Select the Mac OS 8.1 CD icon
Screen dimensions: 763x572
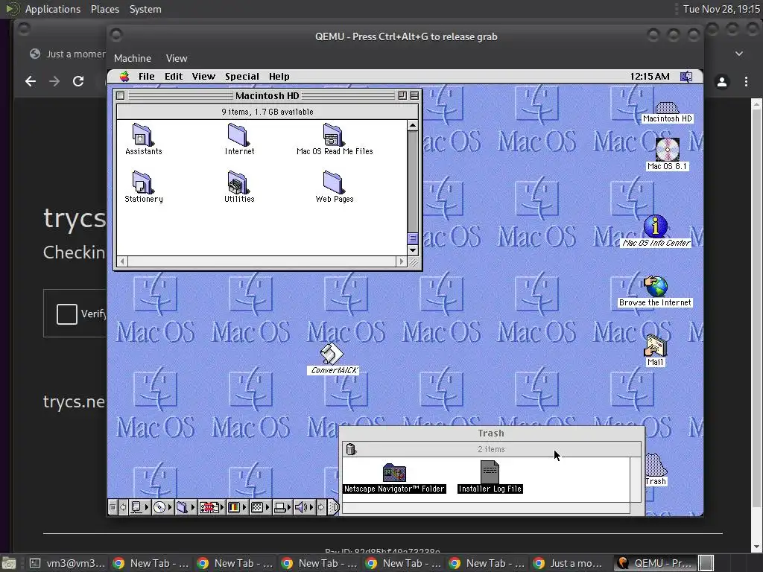click(667, 154)
